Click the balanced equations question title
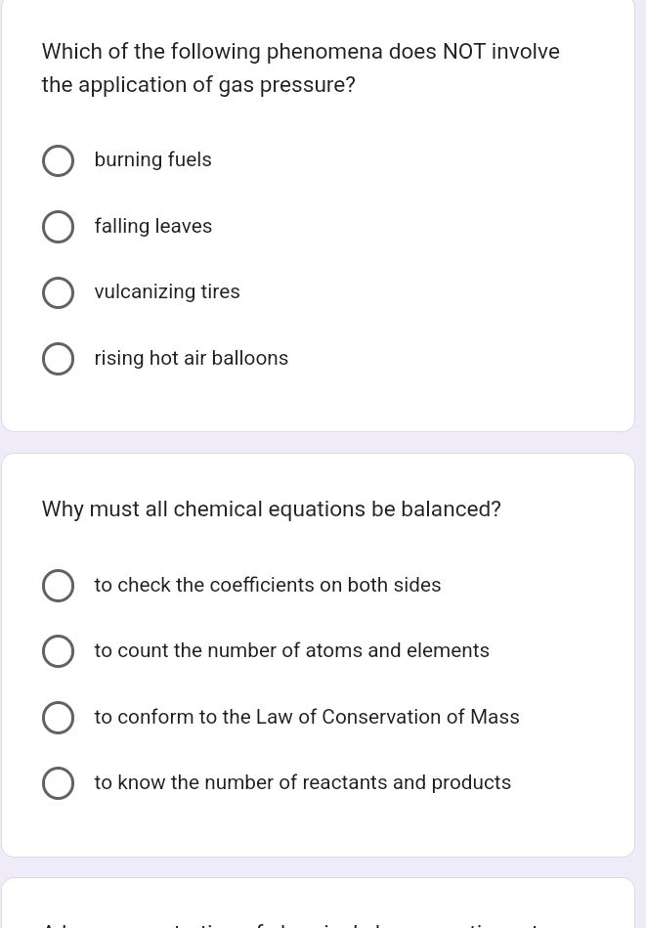The width and height of the screenshot is (646, 928). click(x=271, y=508)
